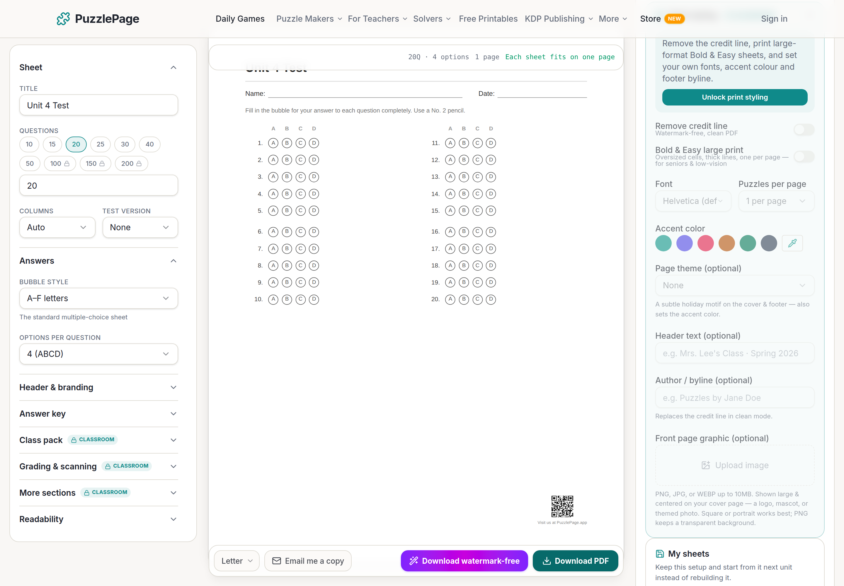Screen dimensions: 844x586
Task: Toggle the Remove credit line switch
Action: point(804,129)
